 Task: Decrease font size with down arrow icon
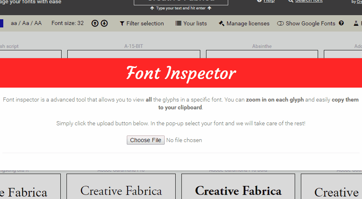tap(104, 23)
